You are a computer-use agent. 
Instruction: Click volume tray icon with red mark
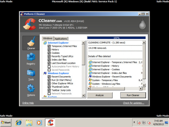(x=149, y=123)
